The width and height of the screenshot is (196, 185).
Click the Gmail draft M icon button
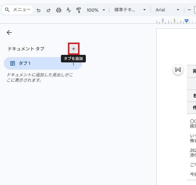pos(178,70)
